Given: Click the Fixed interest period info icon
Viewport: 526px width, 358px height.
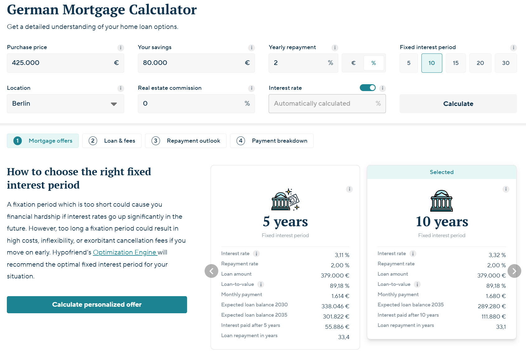Looking at the screenshot, I should (x=513, y=48).
